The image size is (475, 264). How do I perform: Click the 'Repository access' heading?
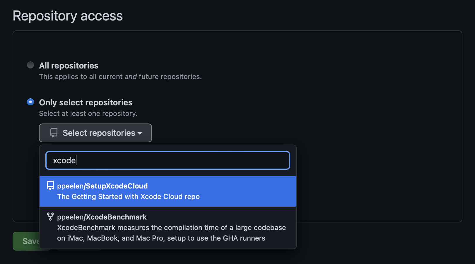coord(68,16)
